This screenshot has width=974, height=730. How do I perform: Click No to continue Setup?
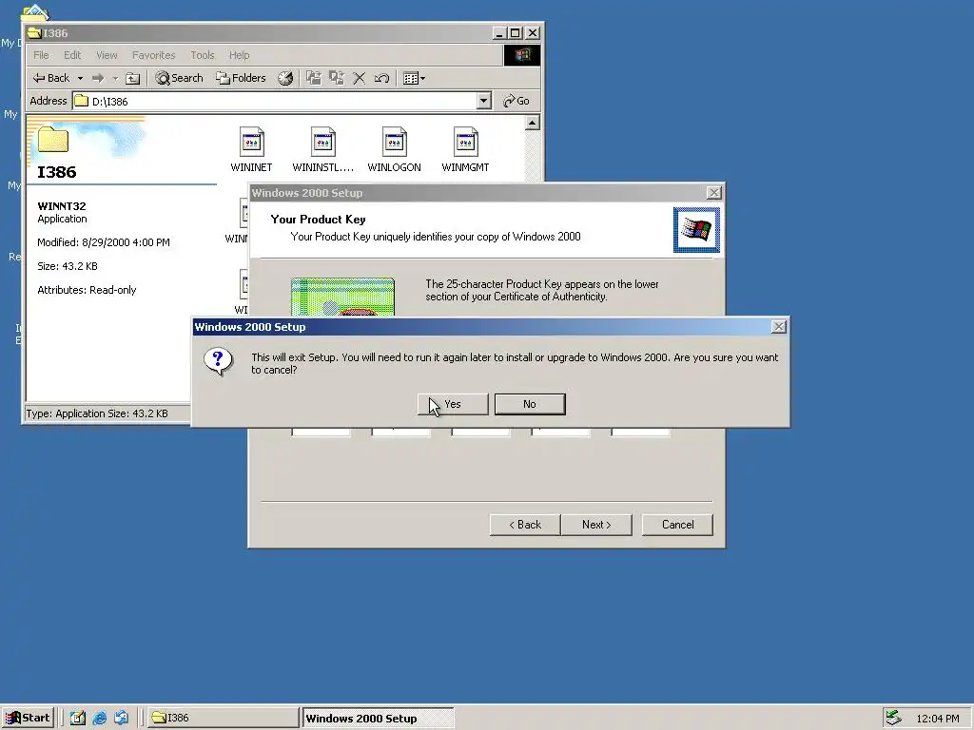530,404
